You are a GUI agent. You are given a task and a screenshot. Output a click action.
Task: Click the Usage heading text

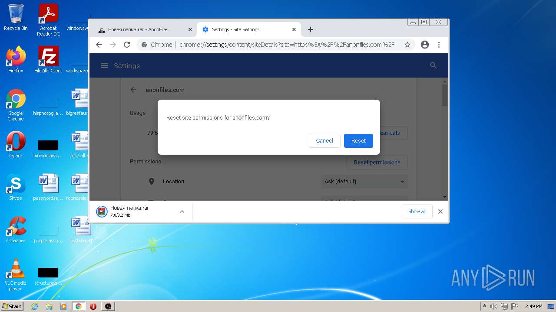138,113
